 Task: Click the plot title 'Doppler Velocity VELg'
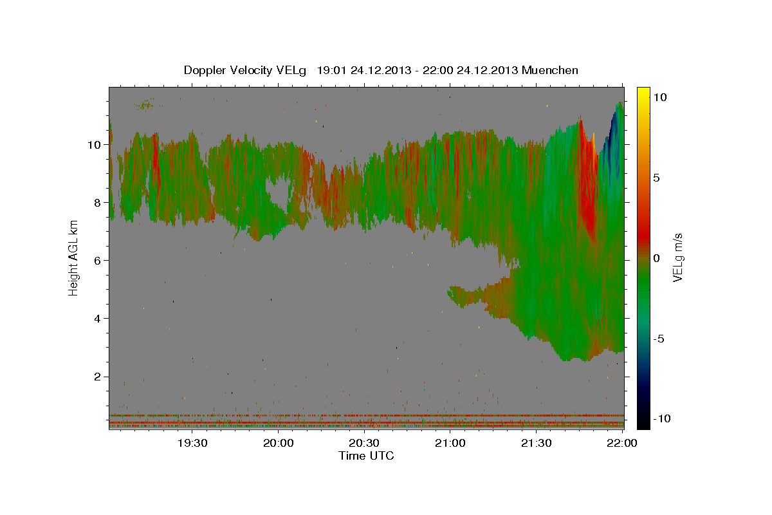point(246,70)
